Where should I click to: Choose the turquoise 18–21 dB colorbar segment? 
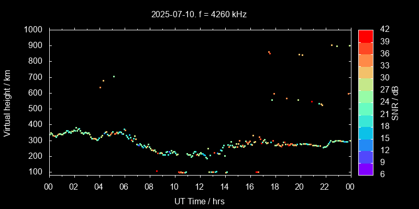[366, 120]
